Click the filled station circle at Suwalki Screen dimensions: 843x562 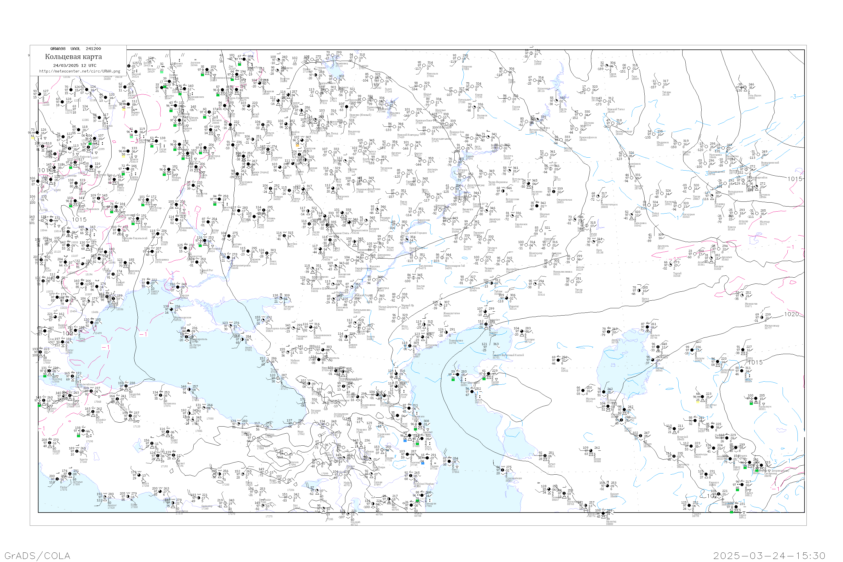106,98
